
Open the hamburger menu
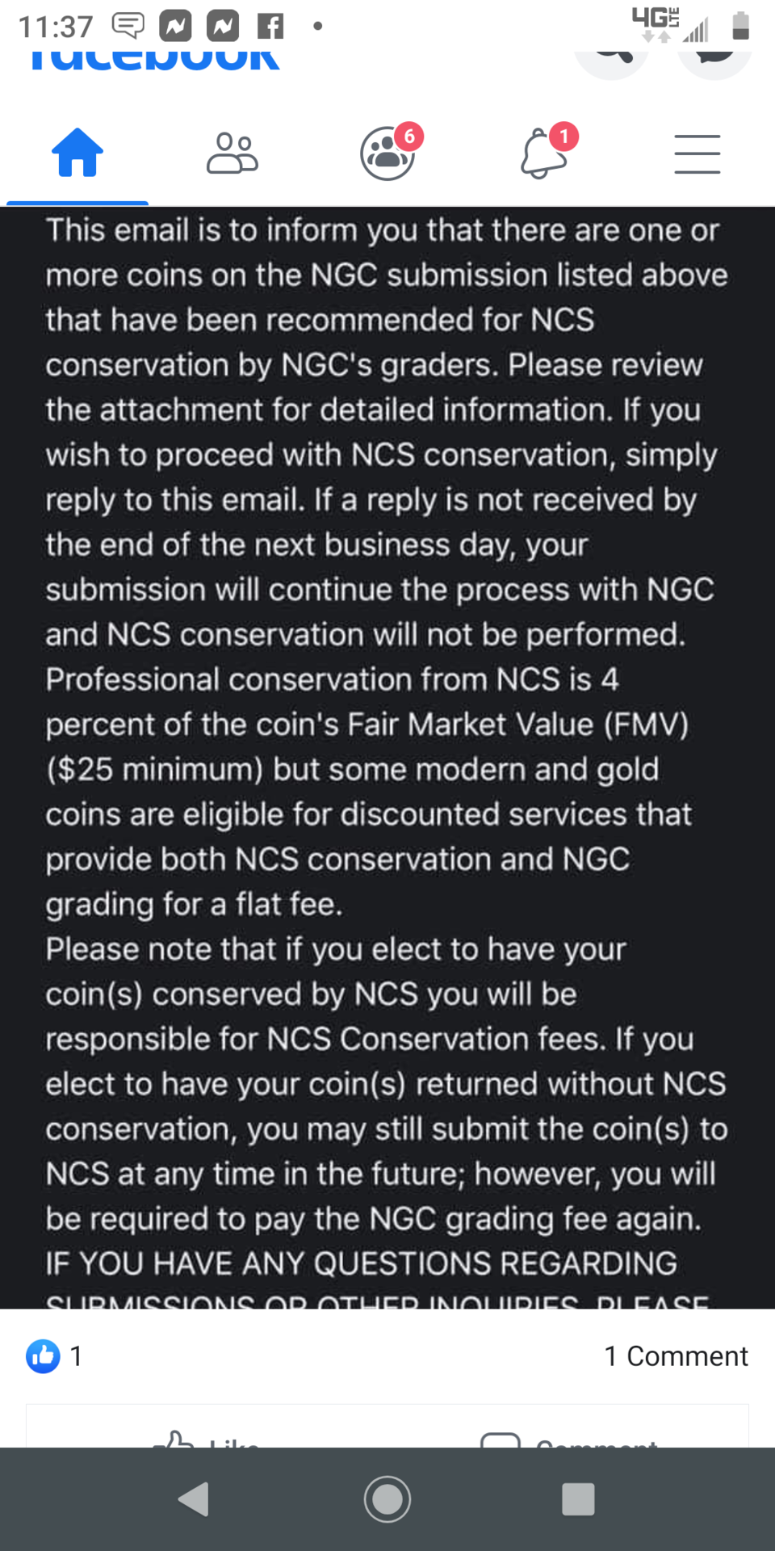(x=697, y=153)
